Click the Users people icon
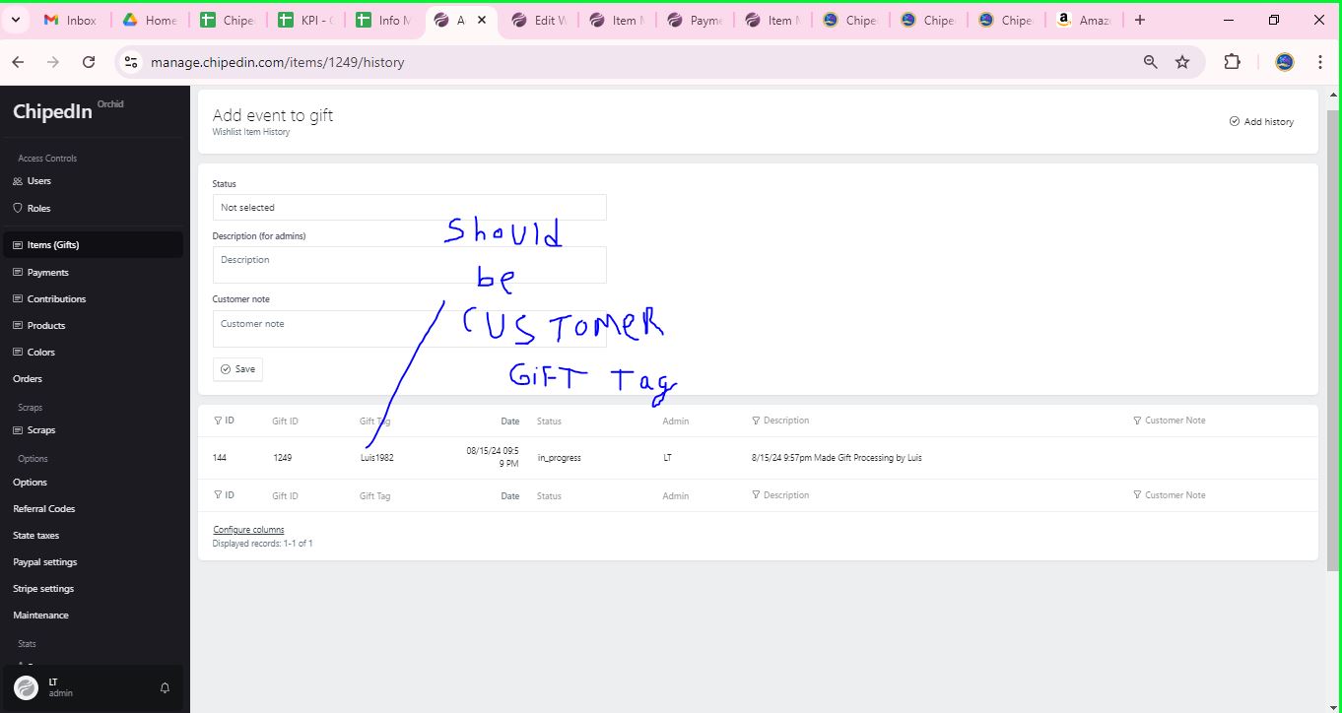Viewport: 1342px width, 713px height. tap(18, 181)
